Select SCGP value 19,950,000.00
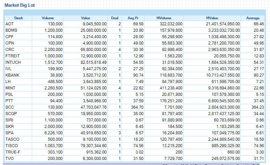The height and width of the screenshot is (165, 270). [94, 114]
